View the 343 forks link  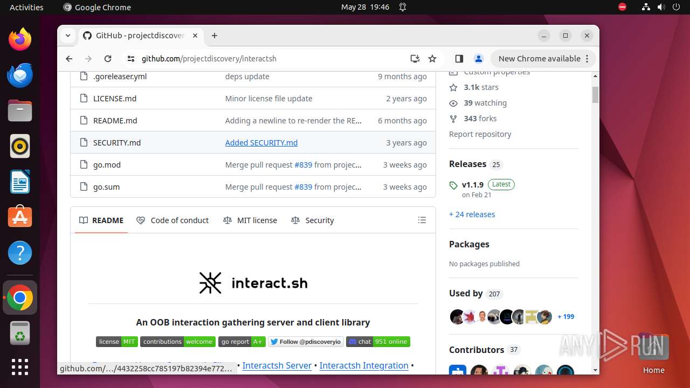[473, 119]
